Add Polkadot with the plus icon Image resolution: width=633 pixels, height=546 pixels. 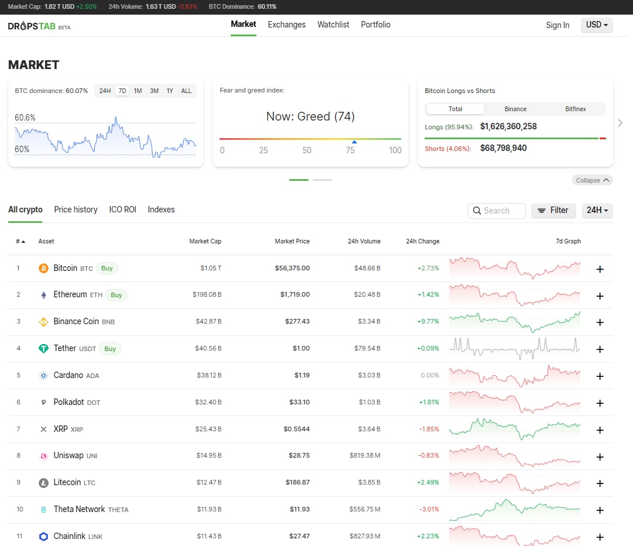[x=600, y=403]
